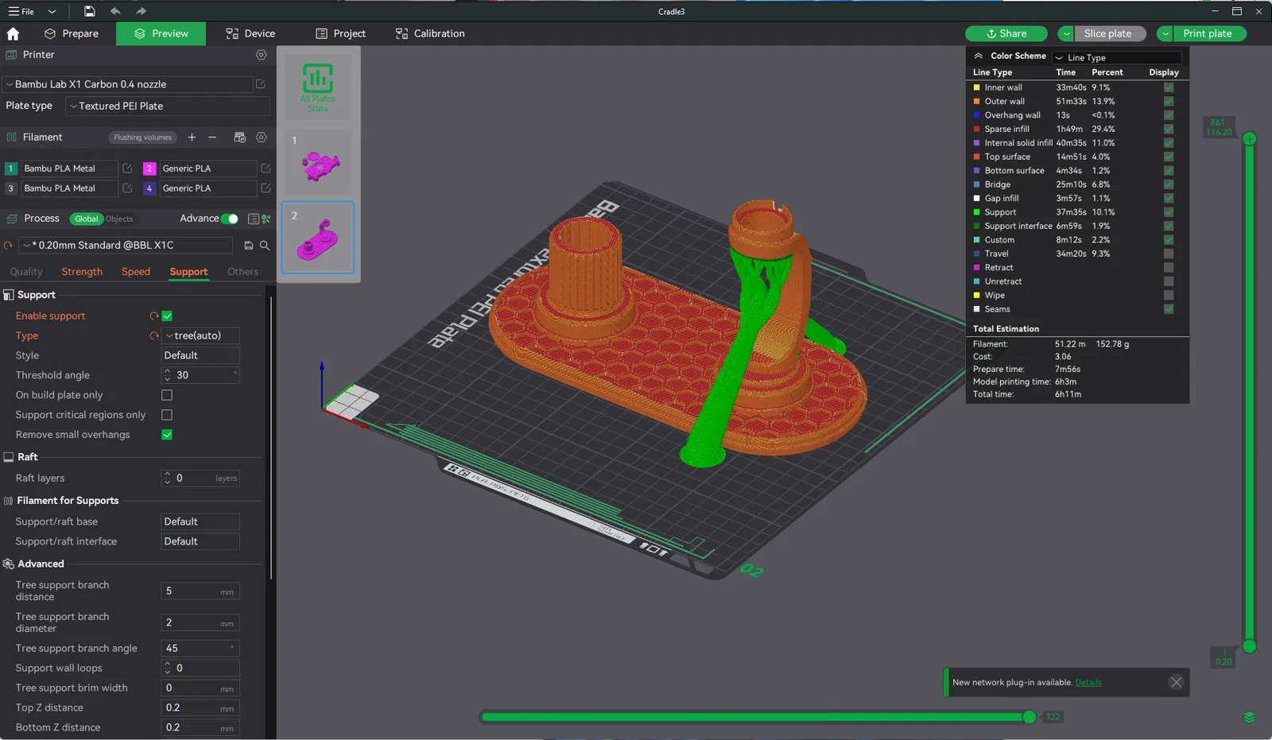Redo the last action
This screenshot has width=1272, height=740.
(141, 11)
